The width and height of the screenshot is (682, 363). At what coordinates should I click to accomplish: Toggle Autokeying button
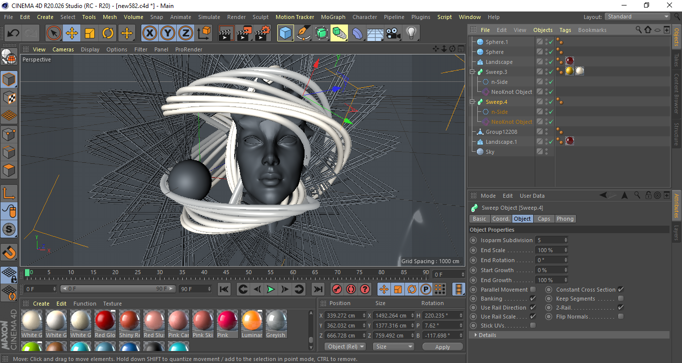click(x=351, y=289)
